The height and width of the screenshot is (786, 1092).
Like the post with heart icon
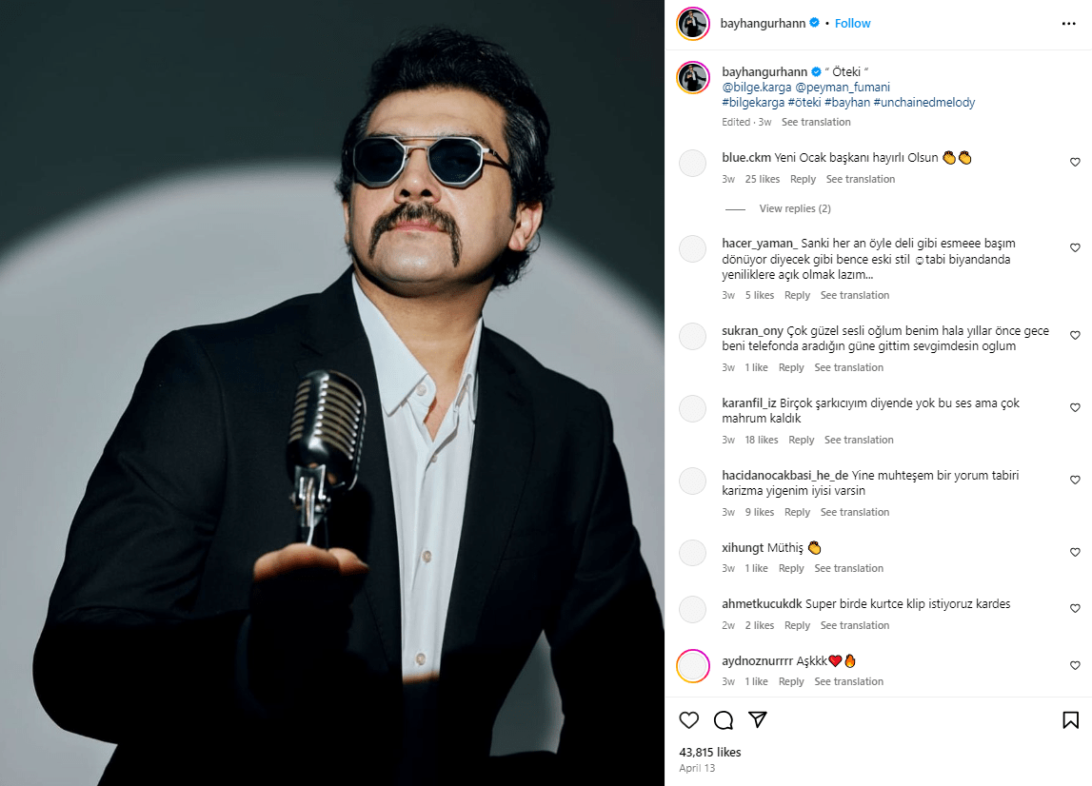(x=689, y=720)
